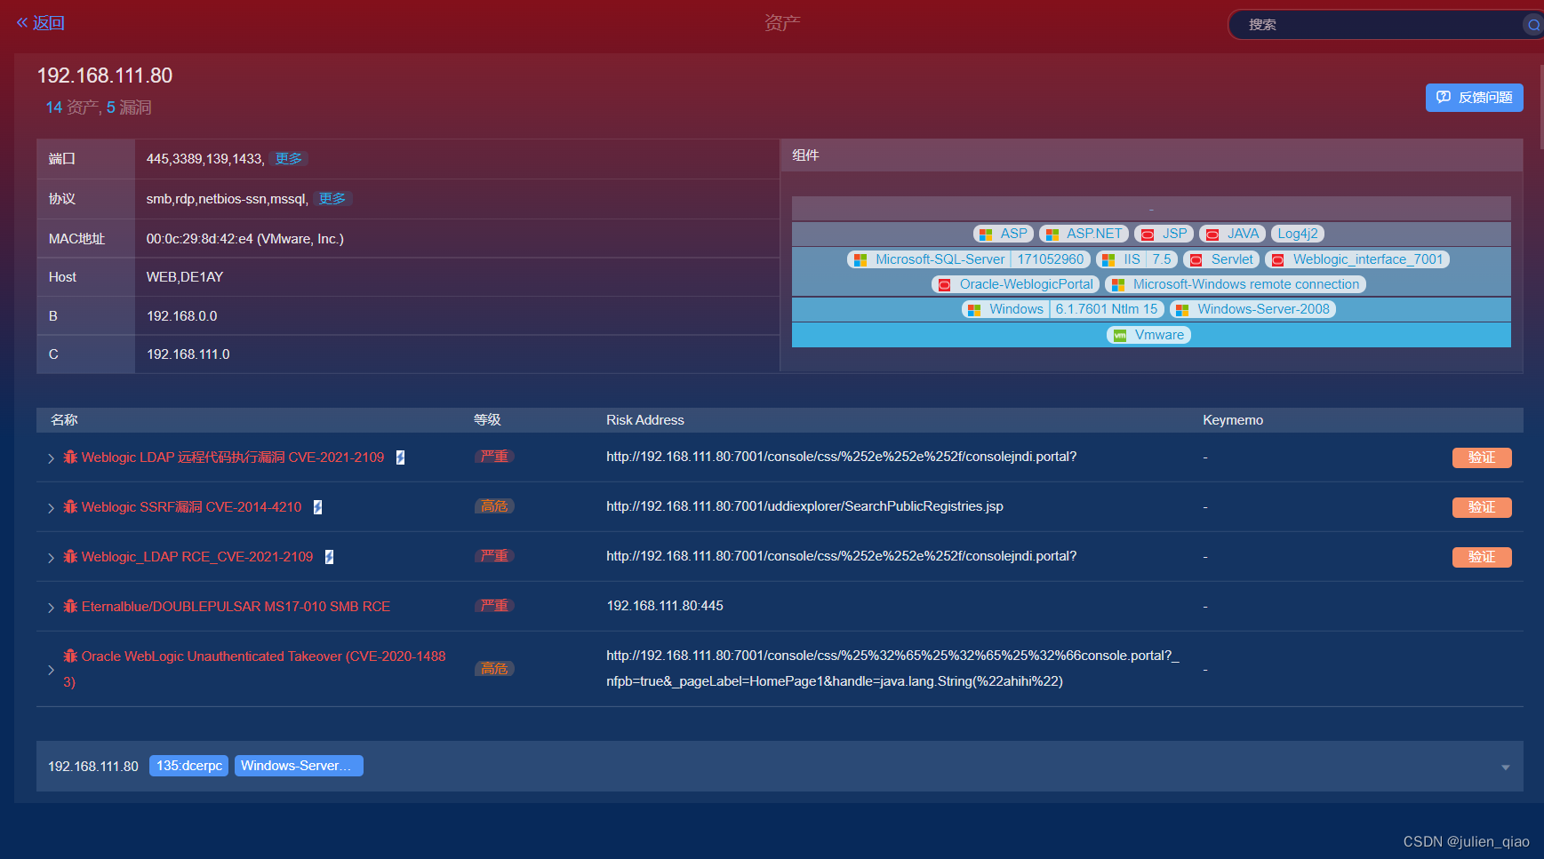Click the Oracle logo in JSP tag
The width and height of the screenshot is (1544, 859).
(x=1148, y=235)
